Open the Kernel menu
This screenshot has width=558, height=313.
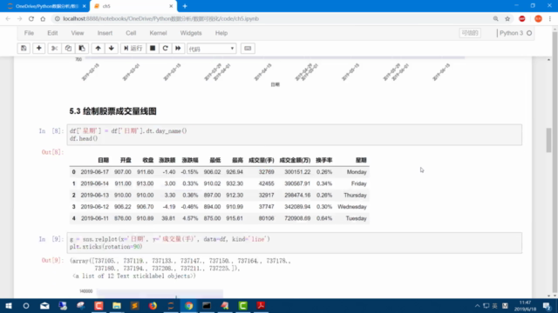tap(158, 33)
